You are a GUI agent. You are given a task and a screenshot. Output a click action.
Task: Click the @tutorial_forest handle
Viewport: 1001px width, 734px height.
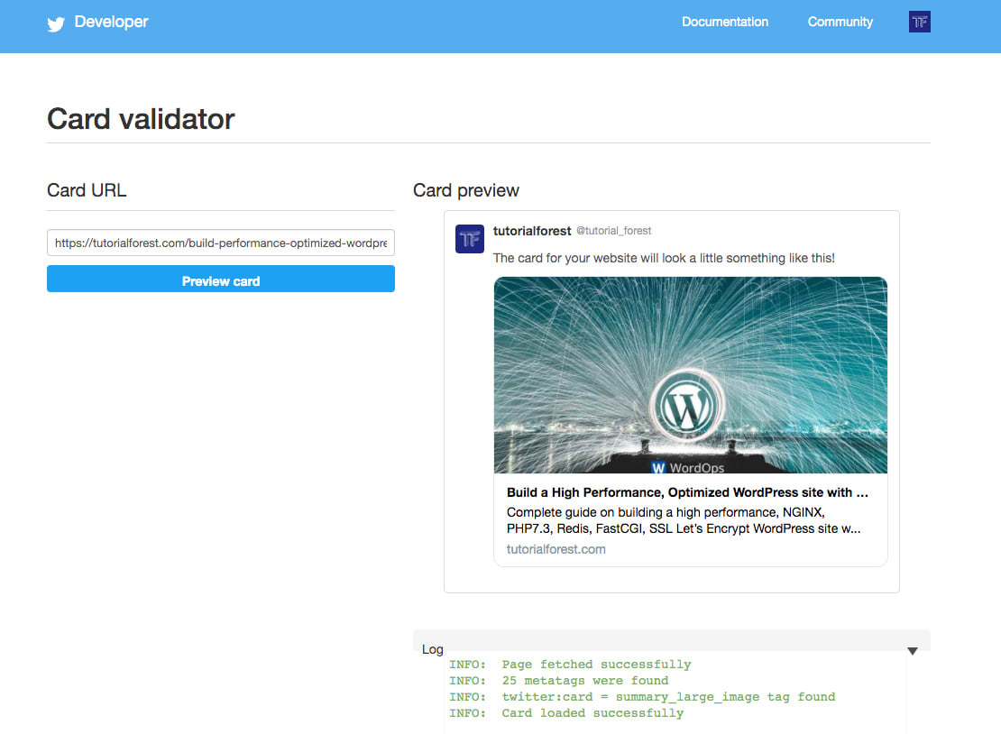click(x=613, y=231)
